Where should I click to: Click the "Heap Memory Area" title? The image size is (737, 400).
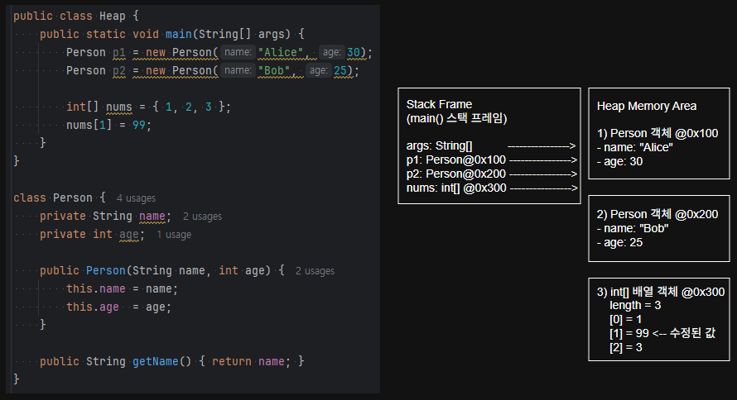[x=647, y=106]
